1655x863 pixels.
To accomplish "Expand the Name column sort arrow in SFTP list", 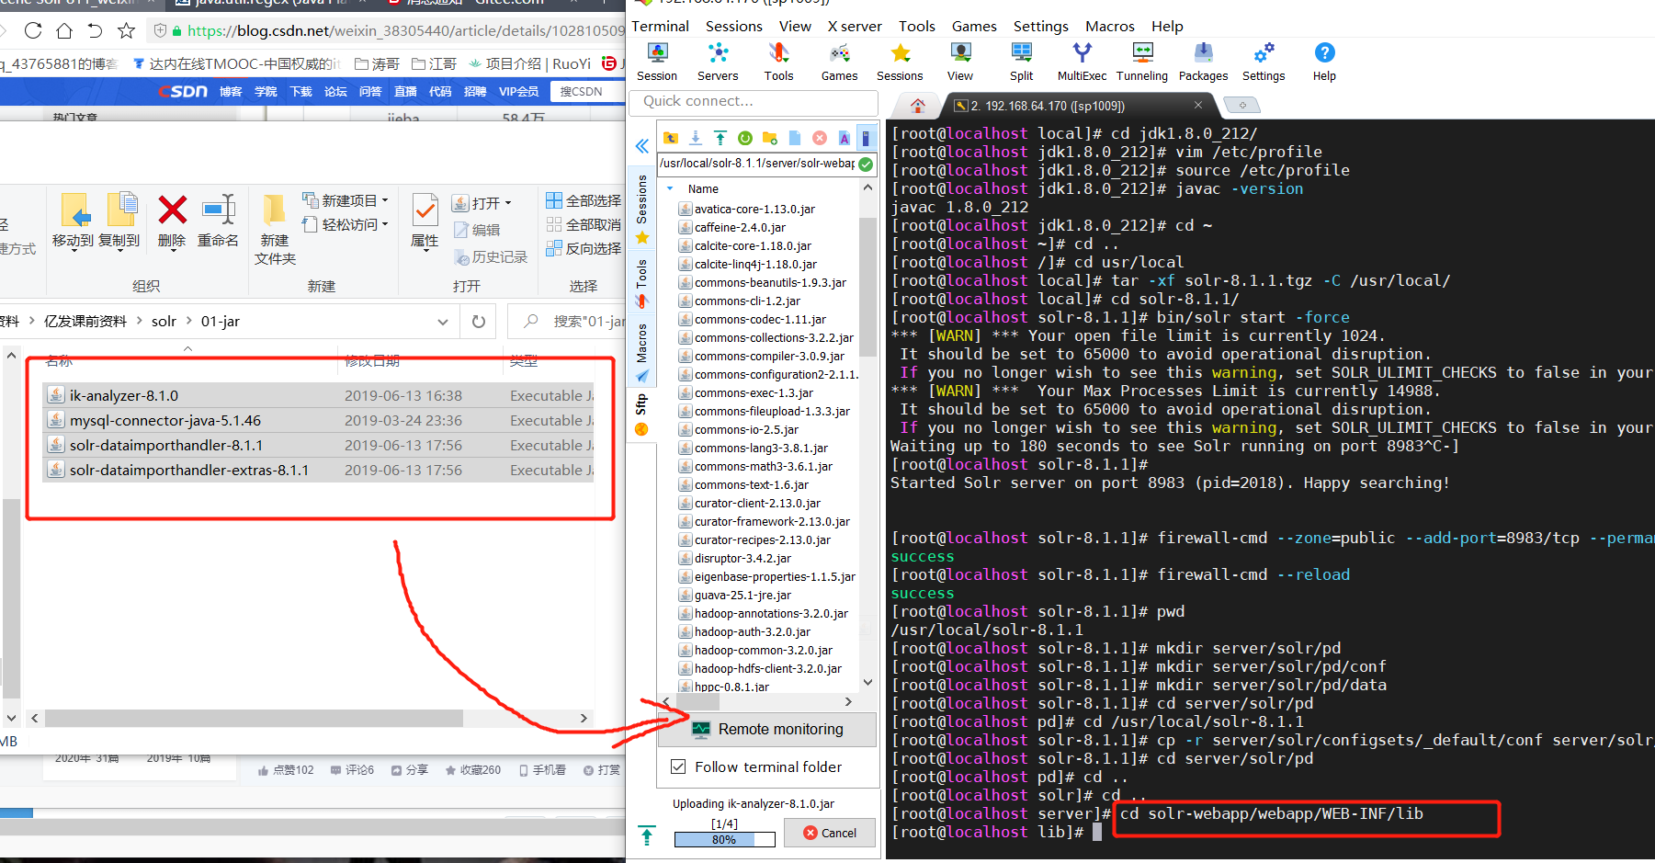I will tap(670, 188).
